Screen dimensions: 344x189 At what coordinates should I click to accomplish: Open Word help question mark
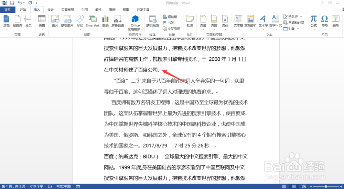322,3
